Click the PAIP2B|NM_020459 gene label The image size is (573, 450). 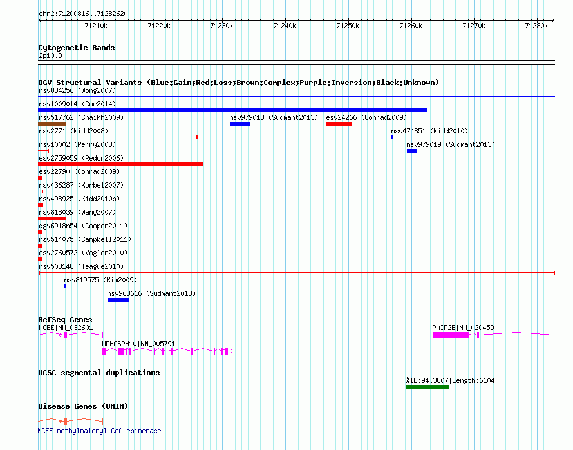click(463, 328)
